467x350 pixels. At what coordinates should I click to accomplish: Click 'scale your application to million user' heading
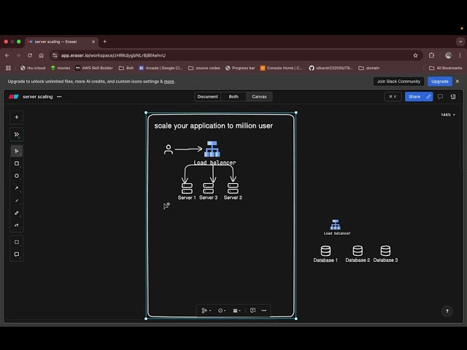coord(213,126)
